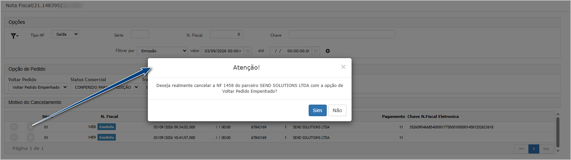This screenshot has height=160, width=571.
Task: Click the magnifier icon for NF 1459
Action: (x=14, y=138)
